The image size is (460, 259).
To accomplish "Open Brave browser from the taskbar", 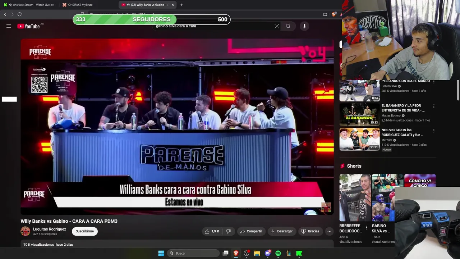I will point(236,253).
